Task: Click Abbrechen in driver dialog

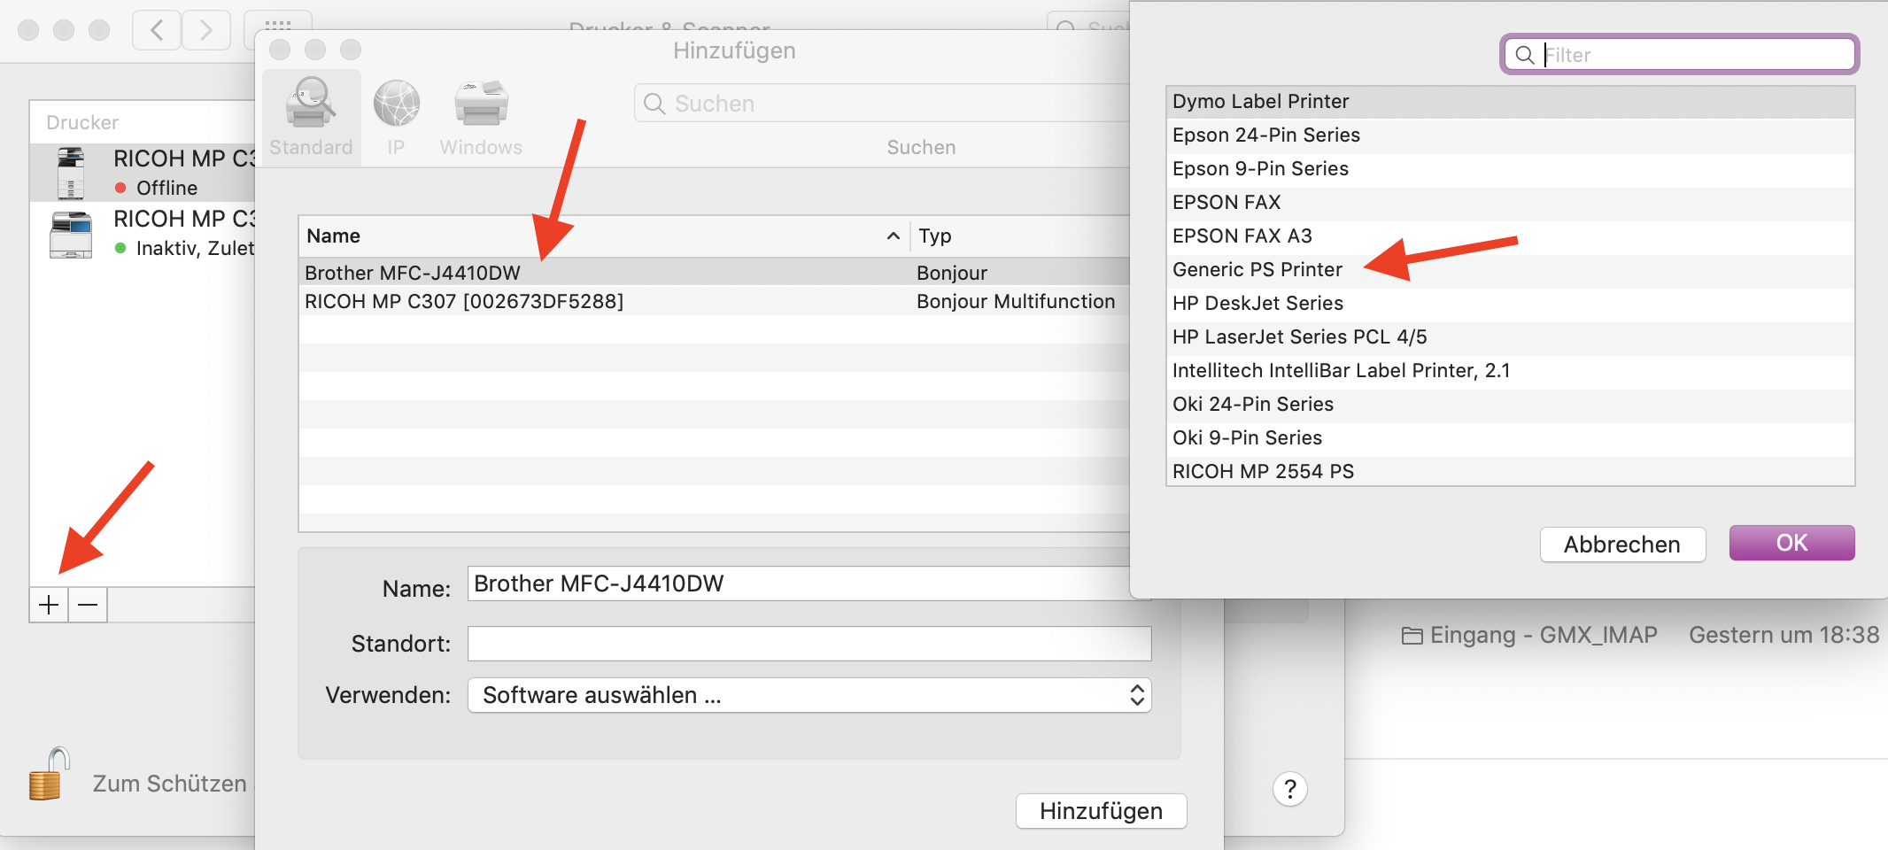Action: [x=1622, y=544]
